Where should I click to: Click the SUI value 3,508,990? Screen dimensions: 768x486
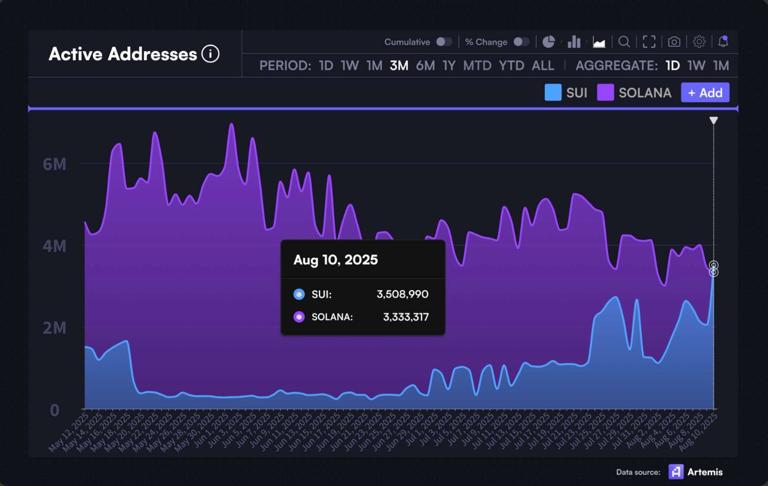402,294
